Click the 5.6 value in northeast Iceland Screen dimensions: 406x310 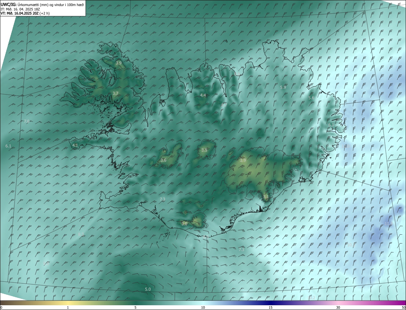click(311, 98)
